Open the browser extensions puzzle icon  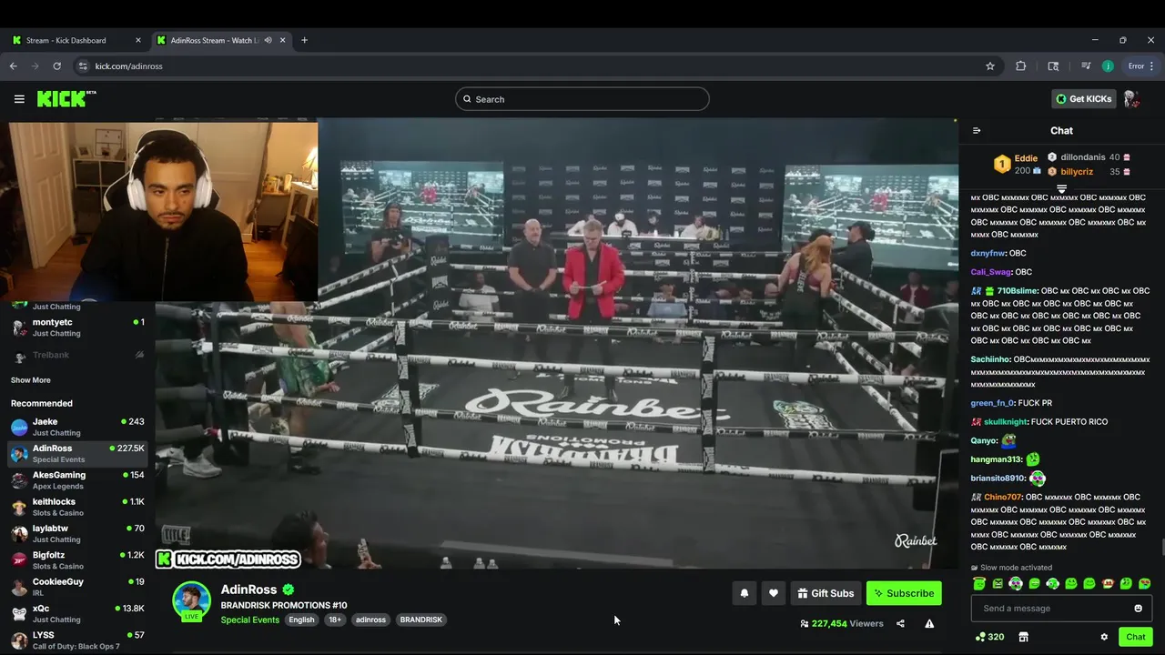(x=1020, y=66)
